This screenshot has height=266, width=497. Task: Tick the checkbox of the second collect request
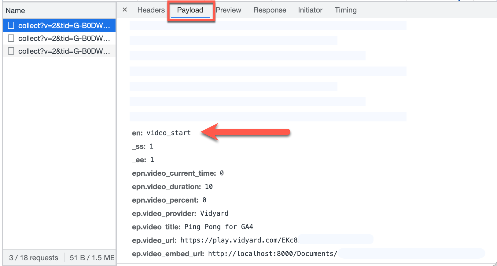click(x=11, y=38)
